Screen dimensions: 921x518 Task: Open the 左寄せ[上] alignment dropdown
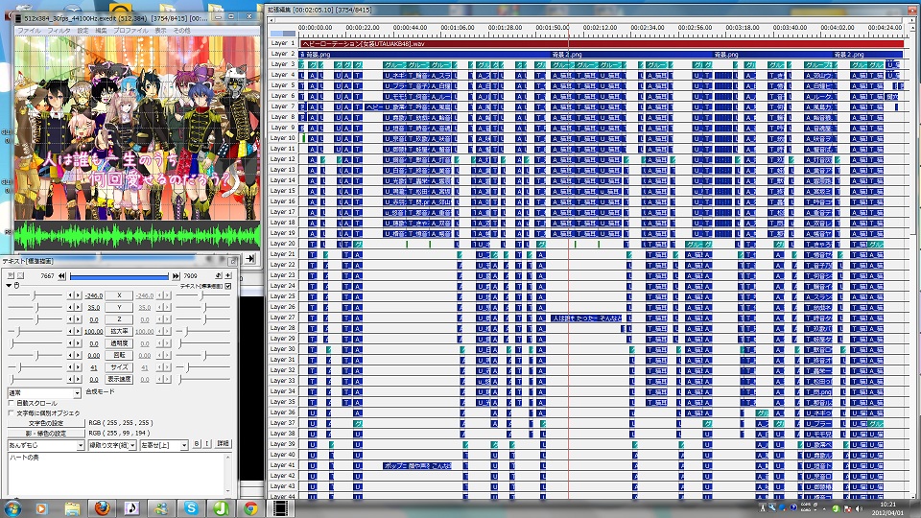pos(164,445)
